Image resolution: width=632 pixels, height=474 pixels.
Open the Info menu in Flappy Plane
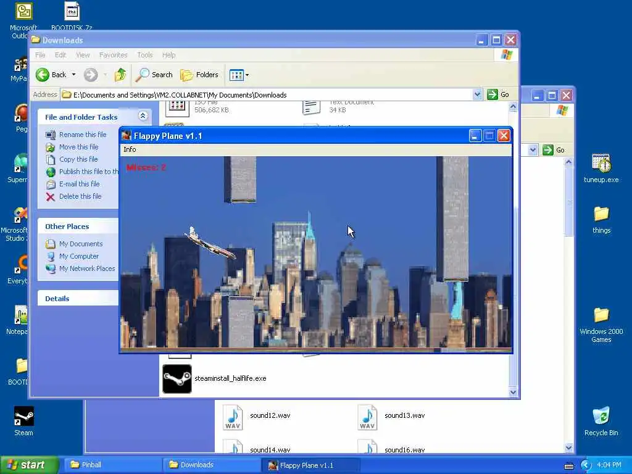pos(130,149)
